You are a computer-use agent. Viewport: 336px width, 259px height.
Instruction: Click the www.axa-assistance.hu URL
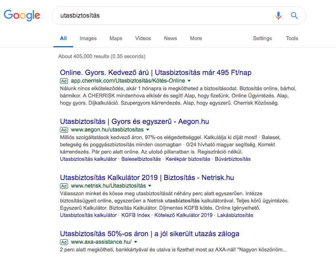point(101,242)
